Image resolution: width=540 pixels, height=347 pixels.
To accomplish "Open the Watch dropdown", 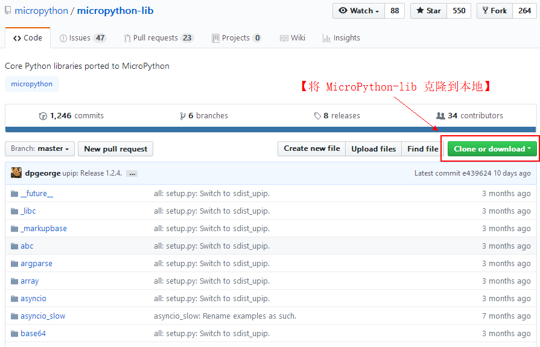I will [x=358, y=11].
